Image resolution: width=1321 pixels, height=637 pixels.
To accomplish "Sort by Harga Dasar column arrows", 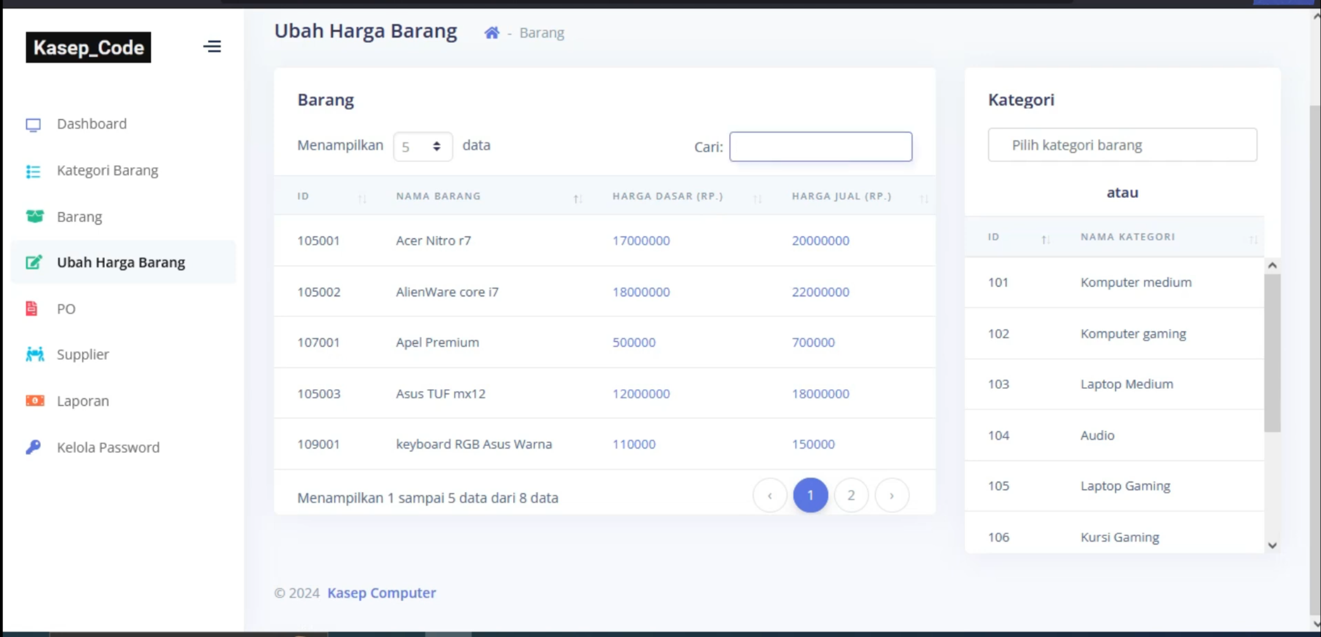I will [x=757, y=198].
